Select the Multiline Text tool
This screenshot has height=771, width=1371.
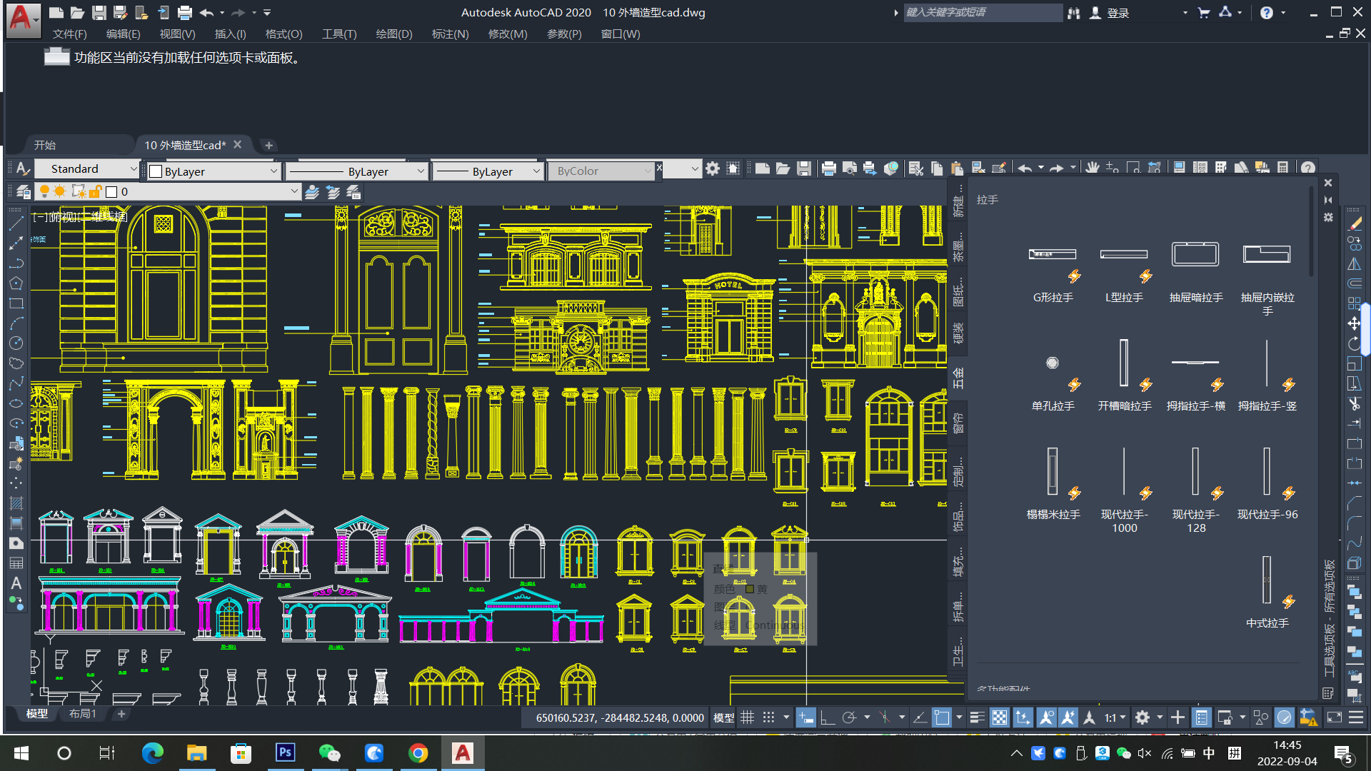(16, 583)
